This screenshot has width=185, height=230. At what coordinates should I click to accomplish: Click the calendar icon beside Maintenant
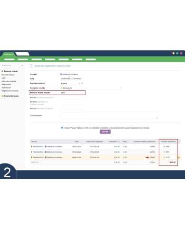[x=72, y=78]
